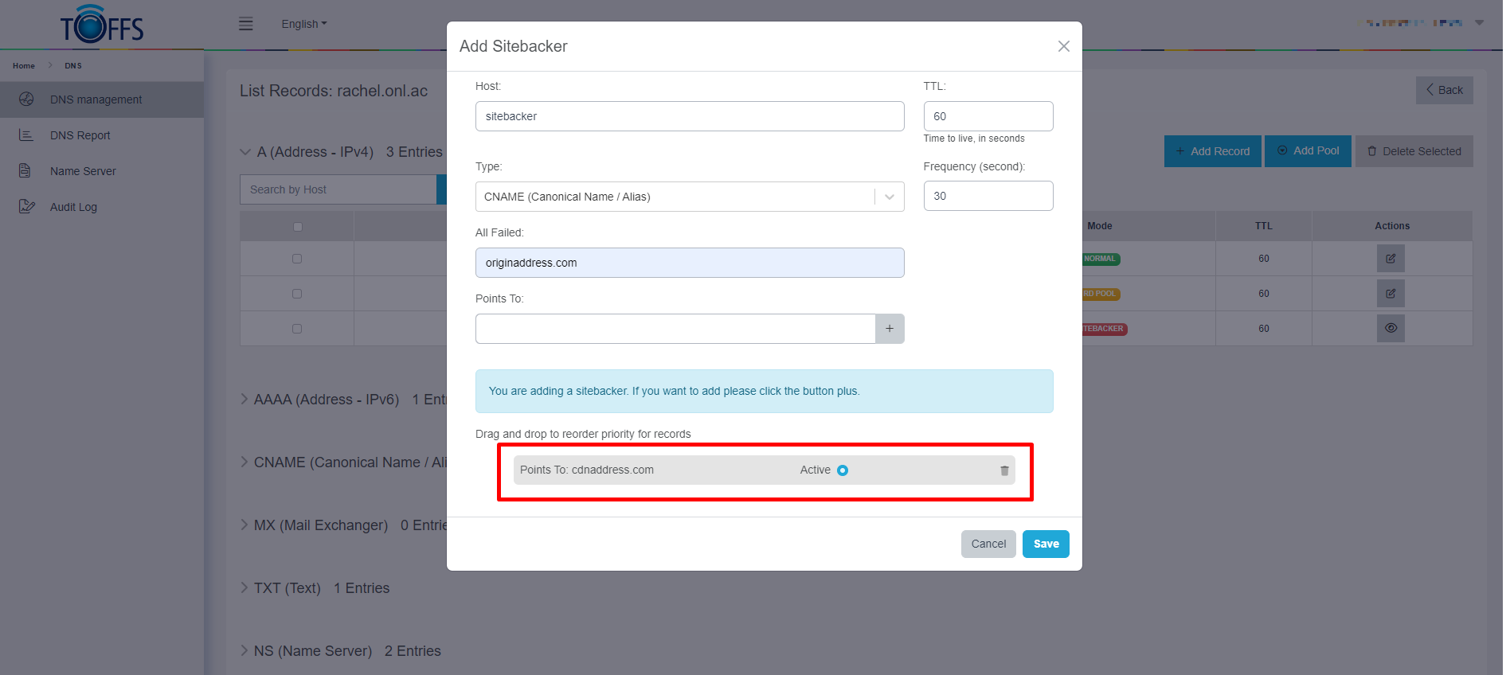The image size is (1510, 675).
Task: Toggle the hamburger sidebar menu icon
Action: (246, 24)
